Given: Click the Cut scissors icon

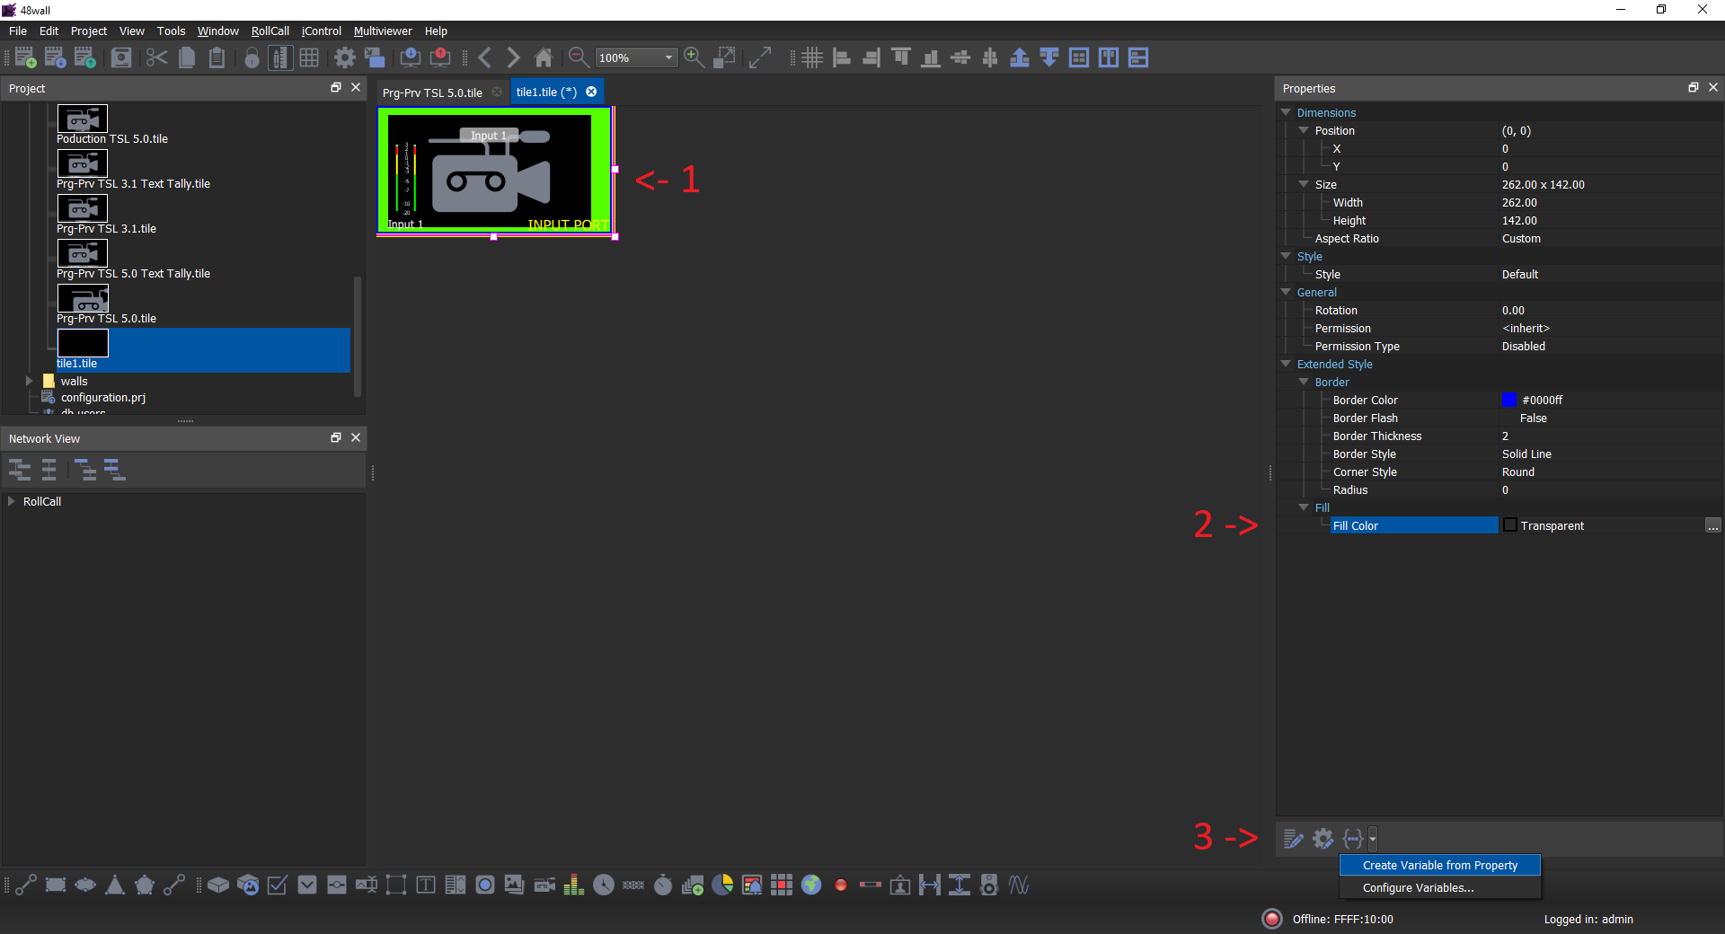Looking at the screenshot, I should (x=156, y=57).
